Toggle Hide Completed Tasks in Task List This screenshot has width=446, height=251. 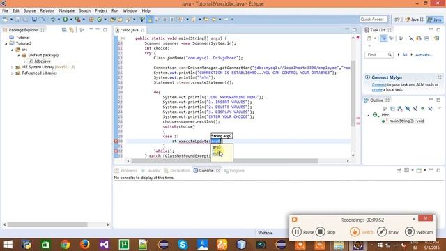point(411,38)
